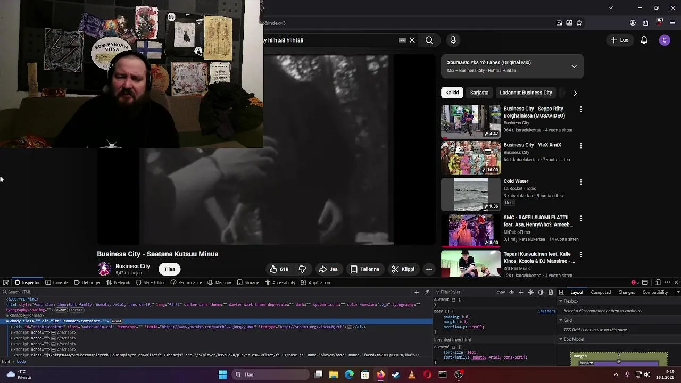Expand the head element node
The width and height of the screenshot is (681, 383).
click(x=7, y=315)
